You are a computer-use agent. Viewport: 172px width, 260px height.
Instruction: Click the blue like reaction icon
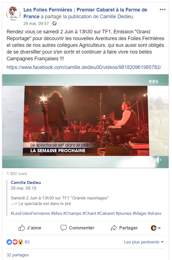point(9,242)
